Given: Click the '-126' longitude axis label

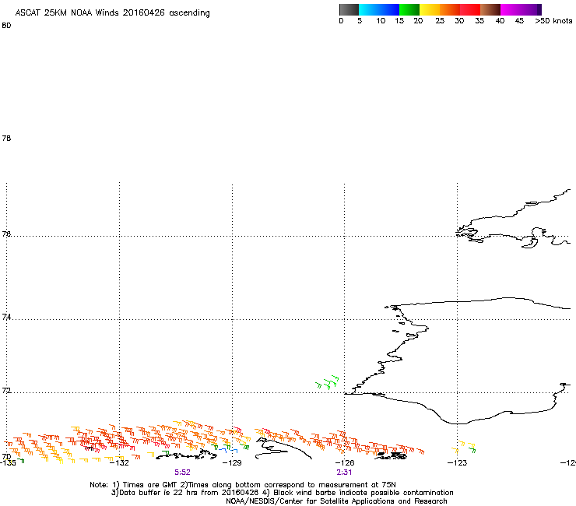Looking at the screenshot, I should coord(345,463).
